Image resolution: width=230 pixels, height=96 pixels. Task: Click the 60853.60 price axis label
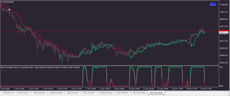click(x=224, y=55)
